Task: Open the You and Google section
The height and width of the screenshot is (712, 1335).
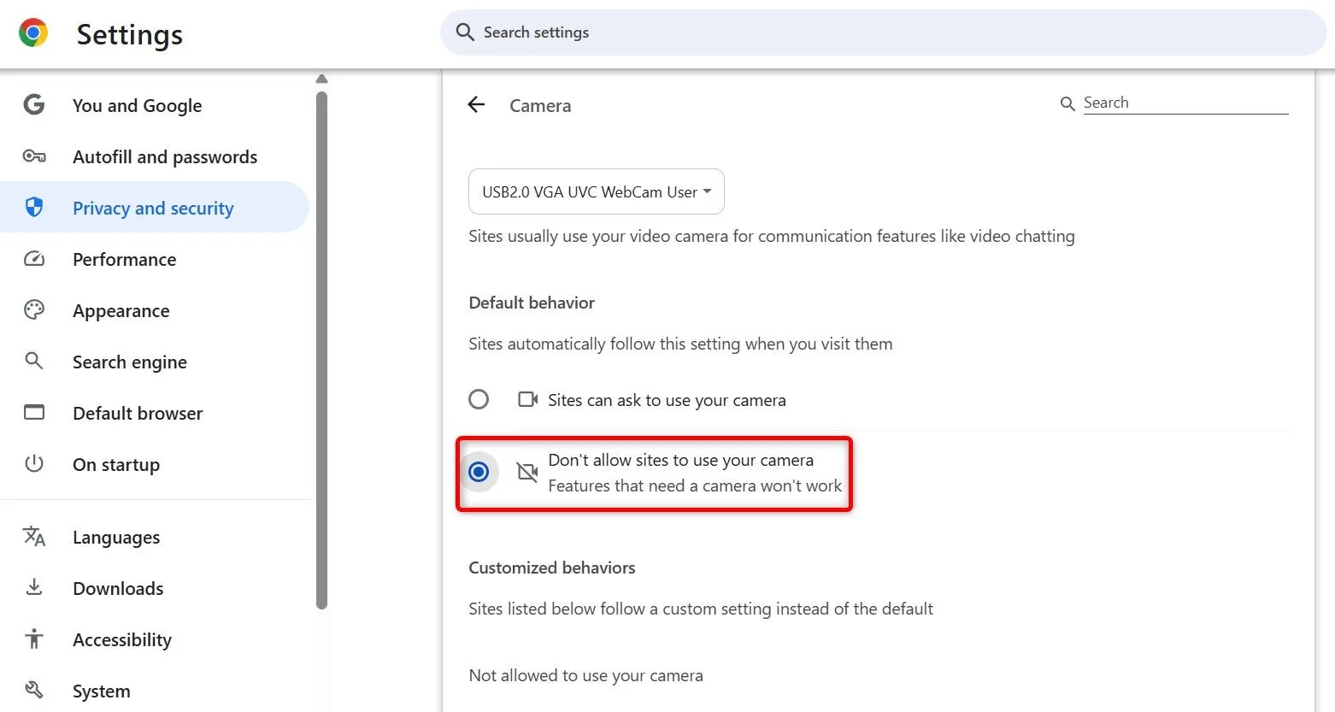Action: [137, 105]
